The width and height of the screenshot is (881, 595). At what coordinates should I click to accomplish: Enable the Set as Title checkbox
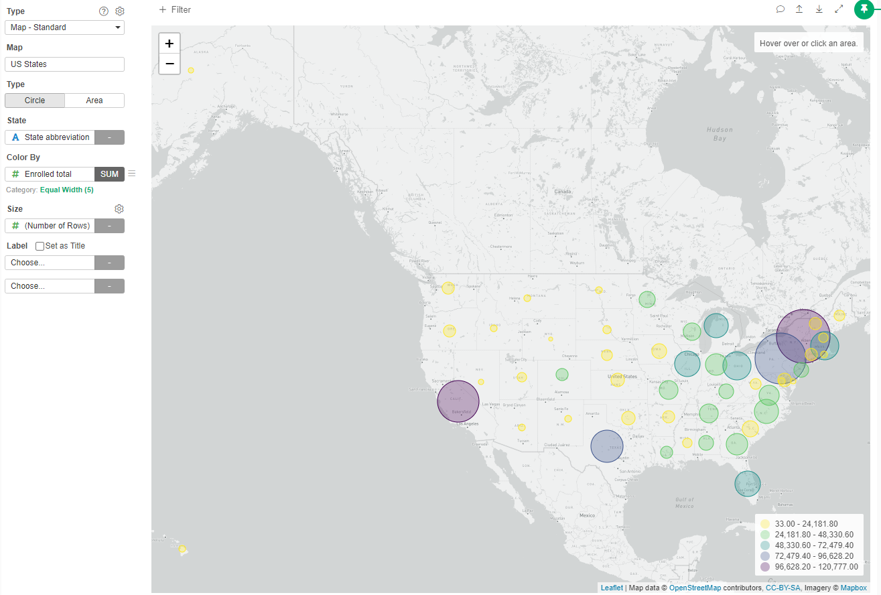40,246
